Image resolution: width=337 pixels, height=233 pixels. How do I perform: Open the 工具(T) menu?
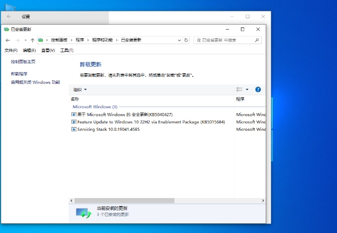(x=67, y=51)
